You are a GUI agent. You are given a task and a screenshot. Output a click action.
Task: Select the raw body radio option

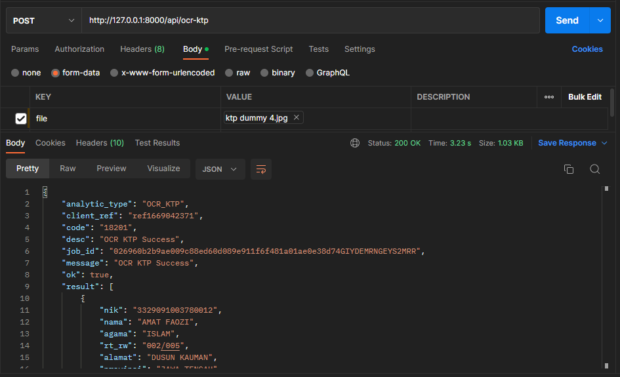(229, 73)
